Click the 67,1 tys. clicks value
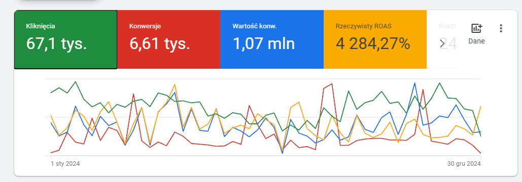 point(56,43)
